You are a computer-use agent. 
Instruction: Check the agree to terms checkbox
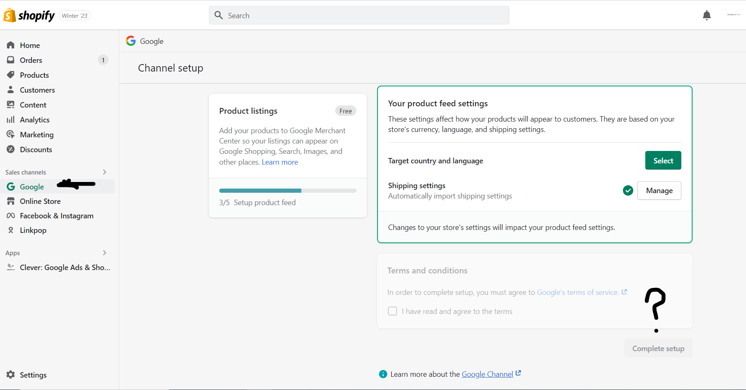(392, 311)
